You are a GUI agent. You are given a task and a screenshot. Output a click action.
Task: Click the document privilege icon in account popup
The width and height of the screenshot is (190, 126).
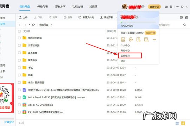click(x=139, y=40)
